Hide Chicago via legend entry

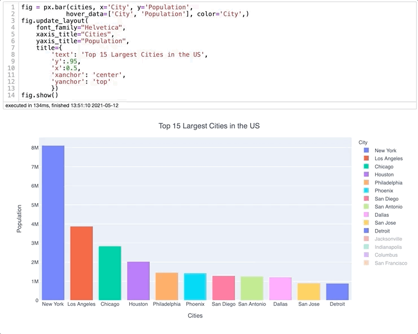pos(379,166)
